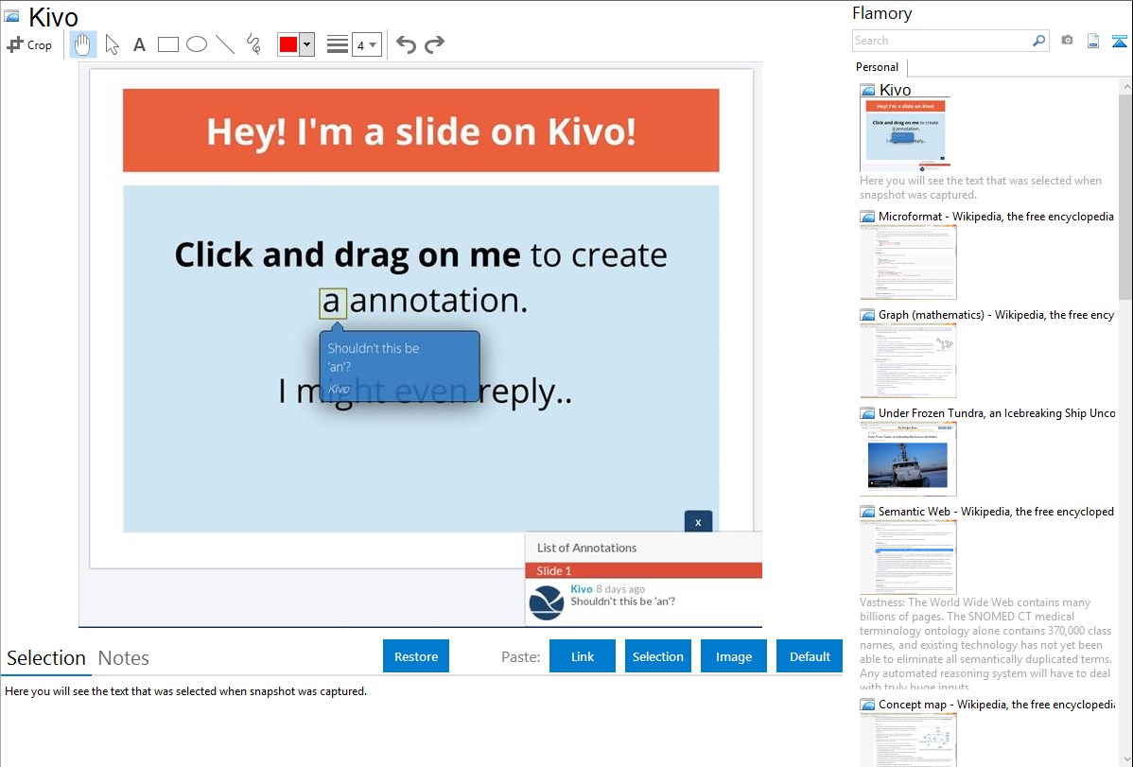Switch to the Personal tab
The width and height of the screenshot is (1133, 767).
click(x=878, y=67)
